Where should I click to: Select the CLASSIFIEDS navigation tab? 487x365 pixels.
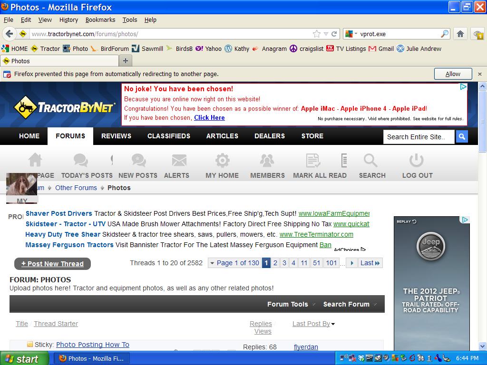169,136
